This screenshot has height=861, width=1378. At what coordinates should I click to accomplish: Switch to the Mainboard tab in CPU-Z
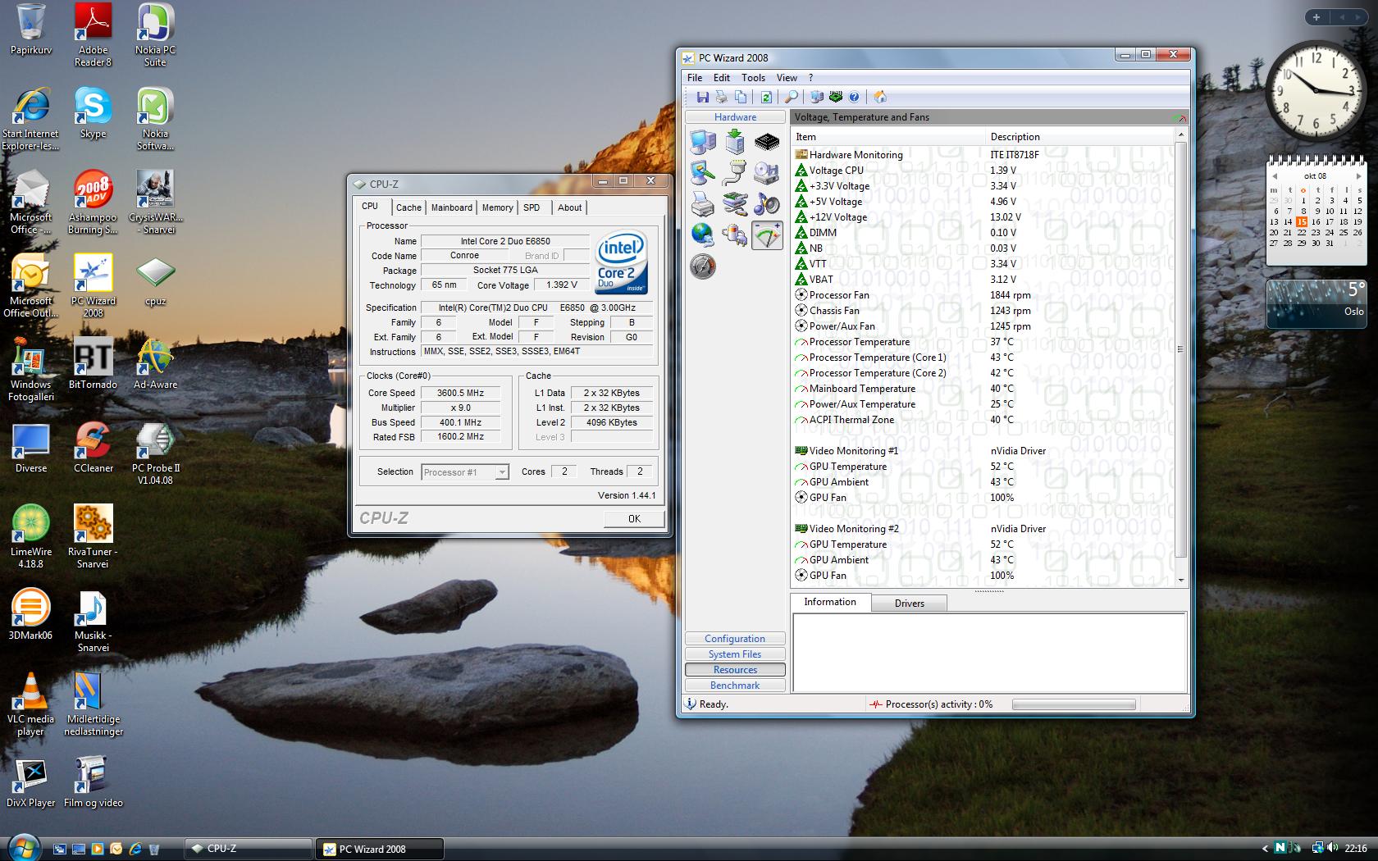pos(452,208)
